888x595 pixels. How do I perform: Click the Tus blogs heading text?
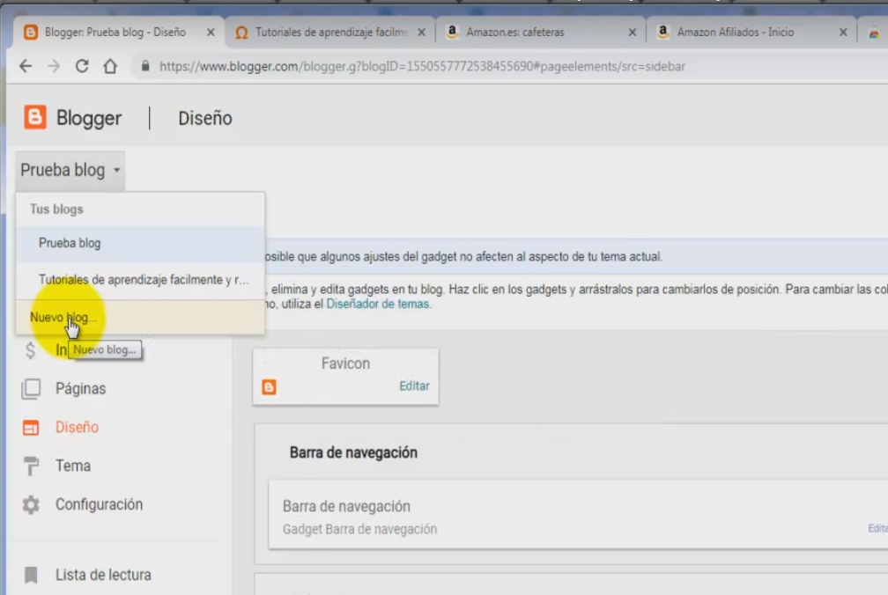coord(56,209)
